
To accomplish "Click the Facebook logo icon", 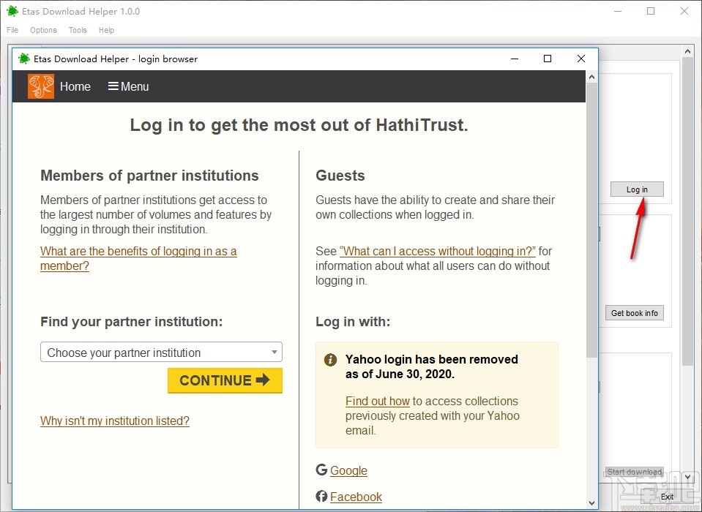I will coord(321,497).
